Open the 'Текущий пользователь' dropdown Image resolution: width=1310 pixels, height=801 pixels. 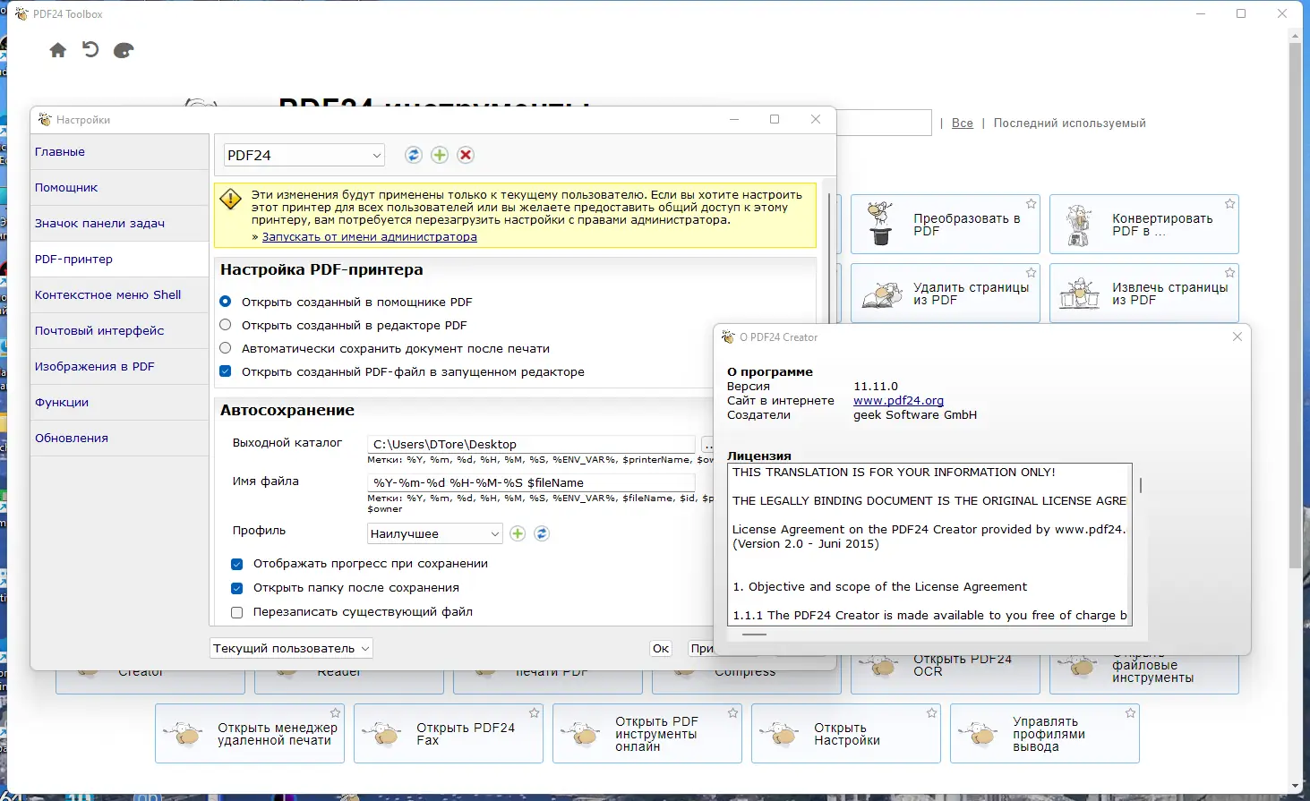coord(291,648)
